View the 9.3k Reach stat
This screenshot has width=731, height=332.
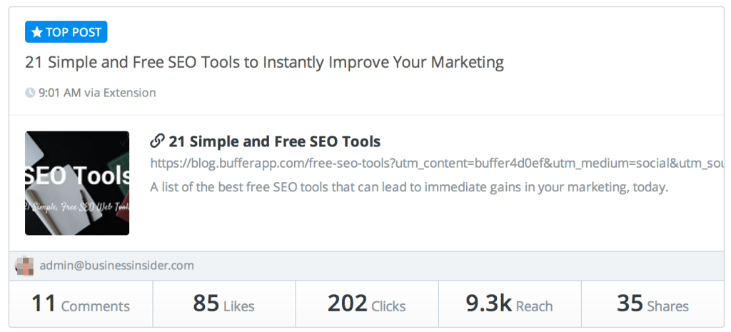510,304
